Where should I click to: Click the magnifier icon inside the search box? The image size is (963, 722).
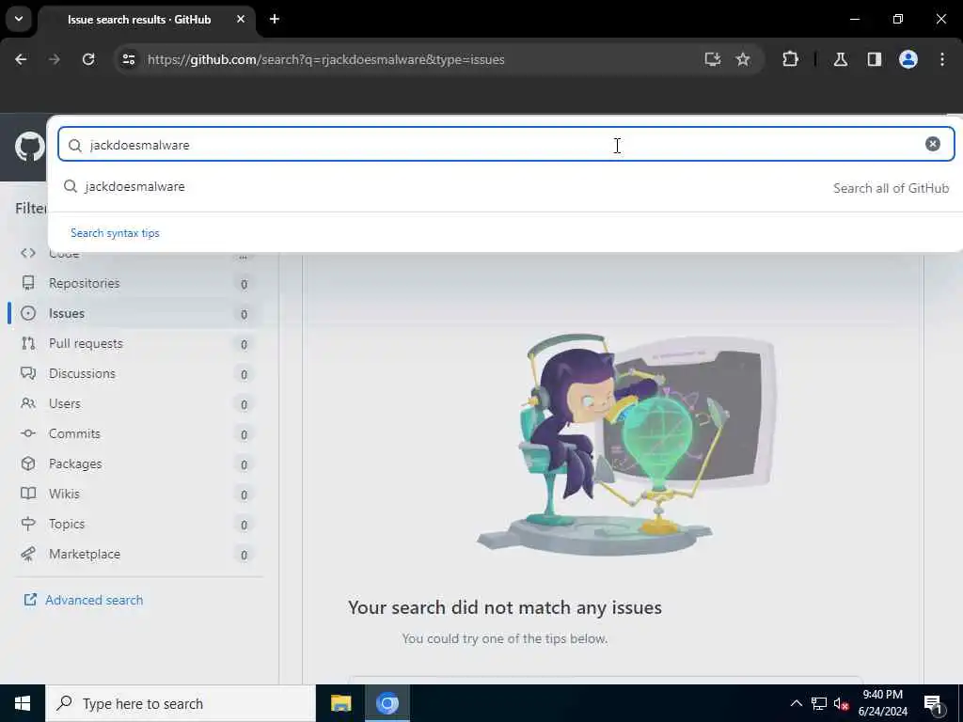75,145
